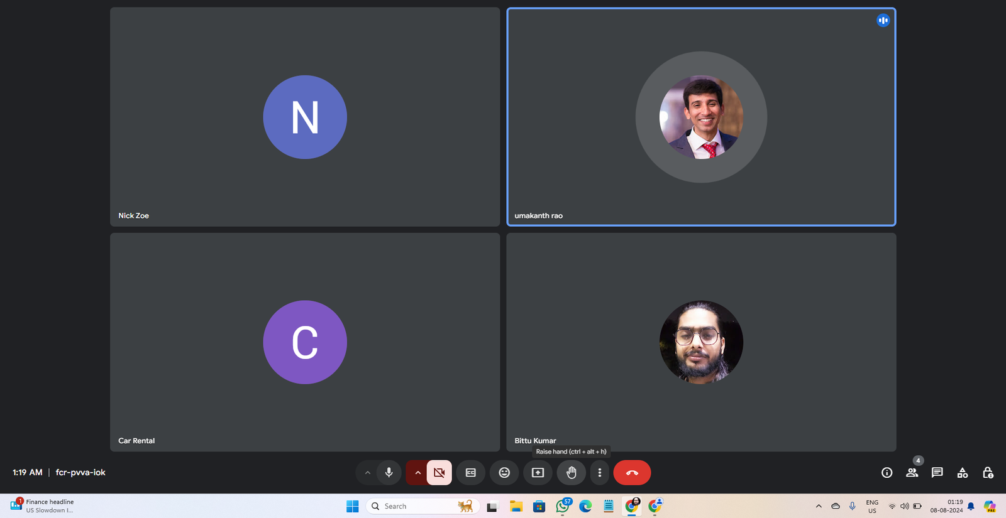Image resolution: width=1006 pixels, height=518 pixels.
Task: Click the taskbar Search box
Action: (423, 506)
